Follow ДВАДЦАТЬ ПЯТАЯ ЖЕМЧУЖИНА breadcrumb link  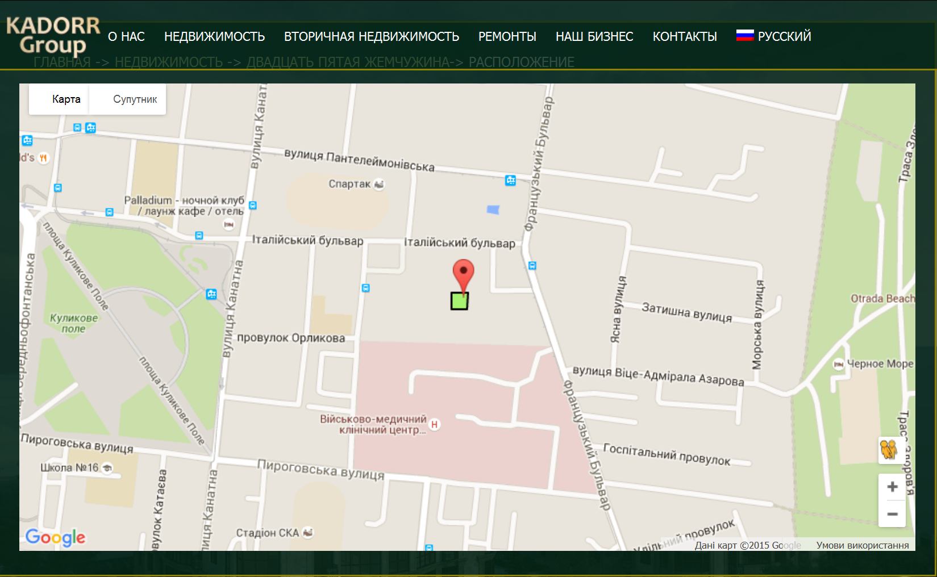click(348, 62)
